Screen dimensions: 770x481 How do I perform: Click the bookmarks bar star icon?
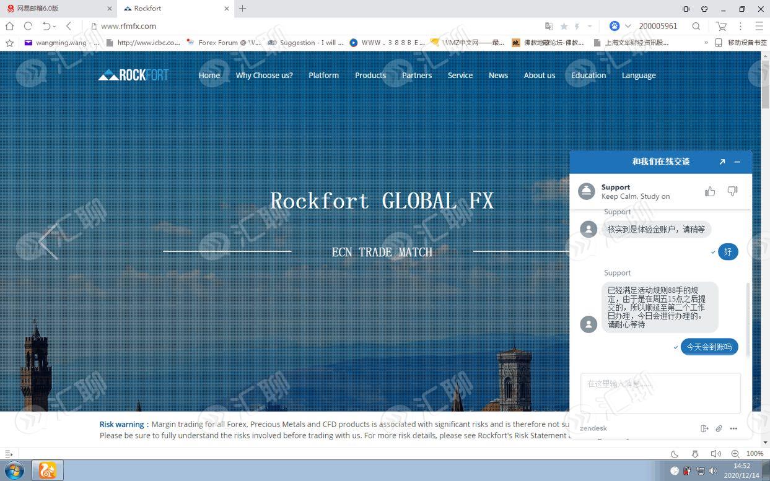(x=9, y=43)
